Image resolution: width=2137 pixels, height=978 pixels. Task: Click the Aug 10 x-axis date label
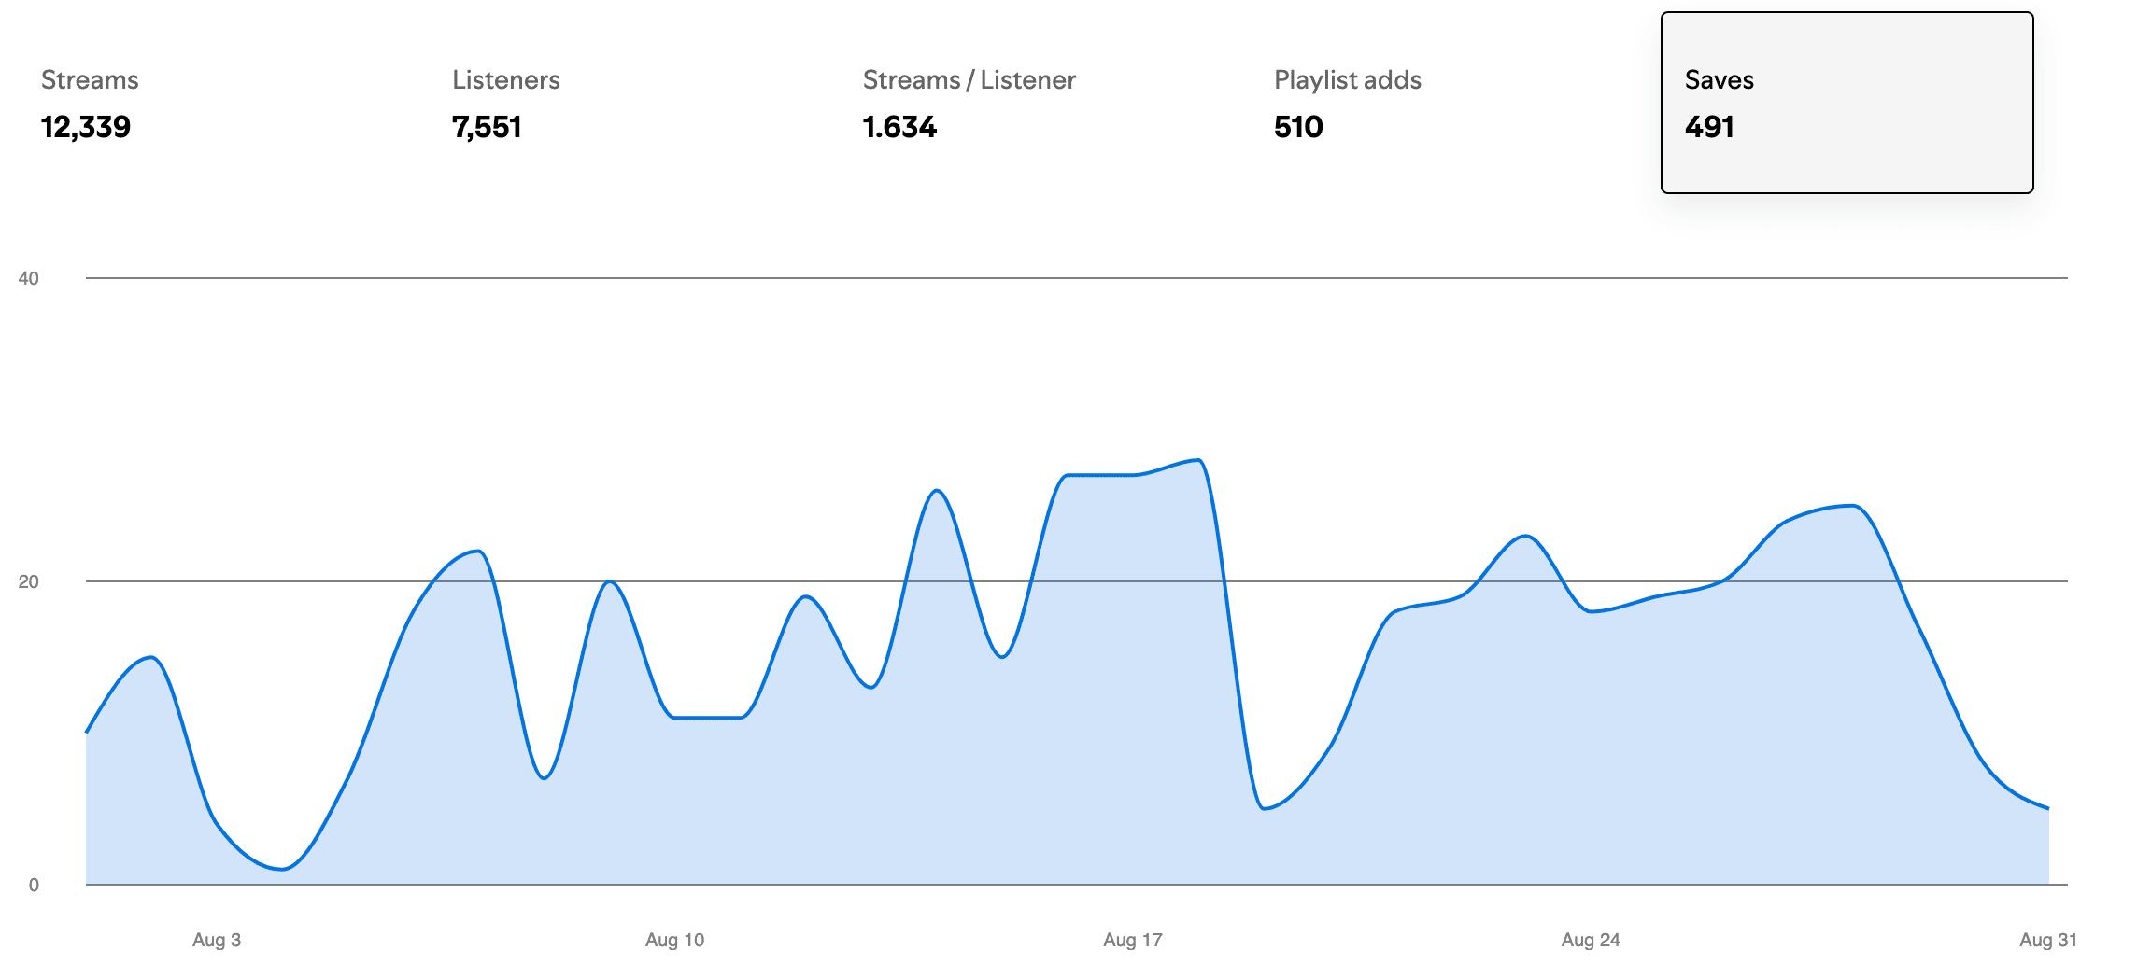(674, 940)
